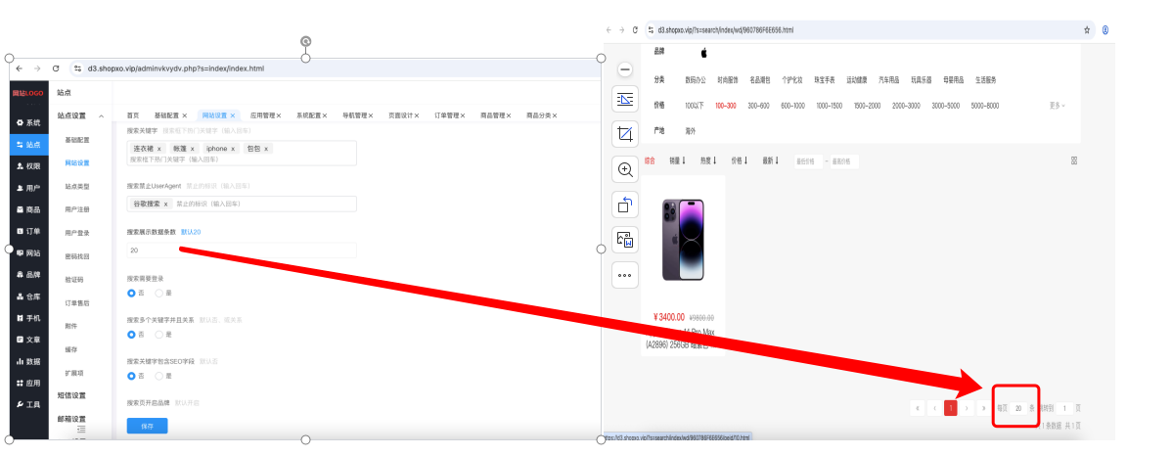Open 仓库 in the admin sidebar
1172x456 pixels.
28,296
